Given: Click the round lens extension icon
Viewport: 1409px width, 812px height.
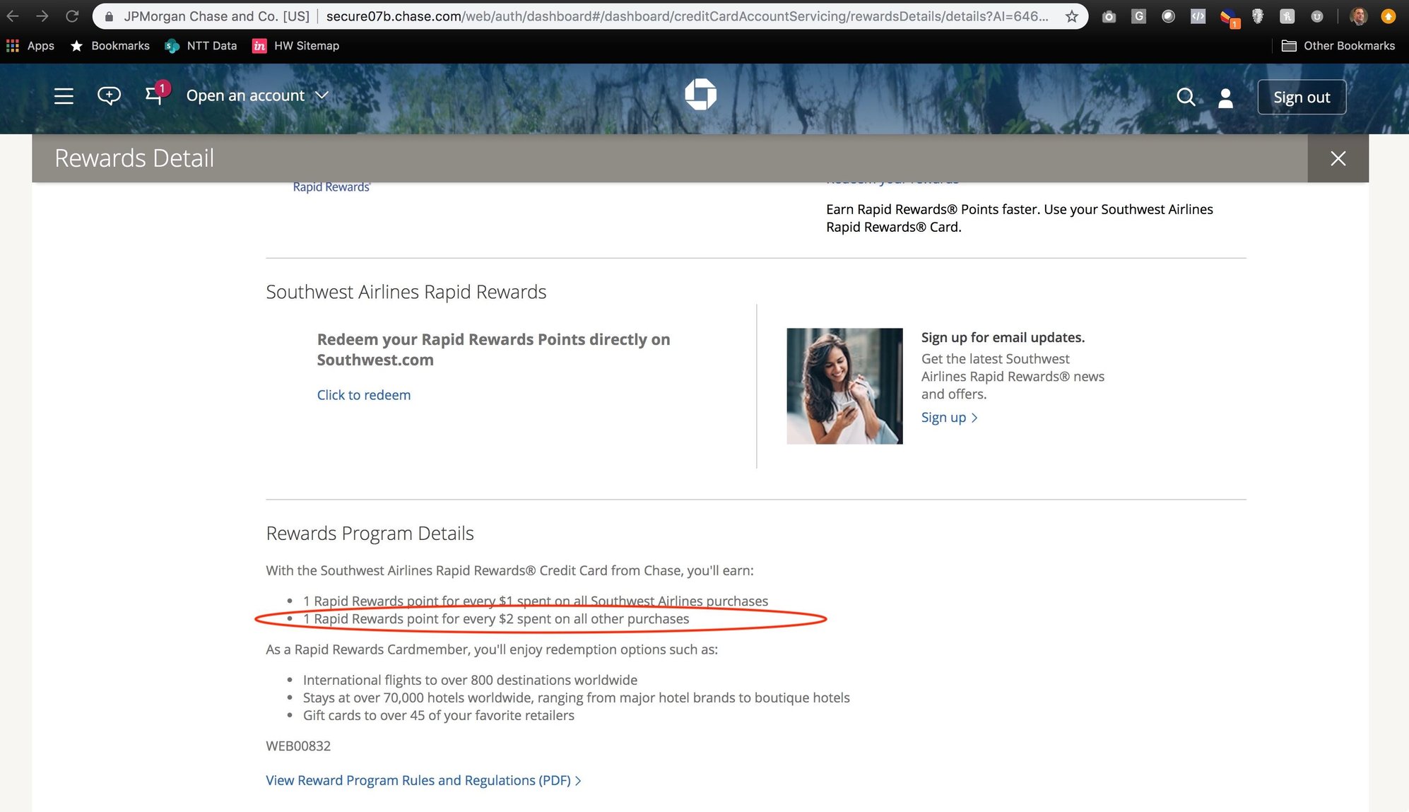Looking at the screenshot, I should pyautogui.click(x=1168, y=16).
